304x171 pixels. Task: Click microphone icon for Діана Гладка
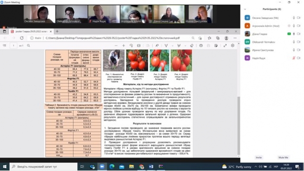click(x=294, y=34)
